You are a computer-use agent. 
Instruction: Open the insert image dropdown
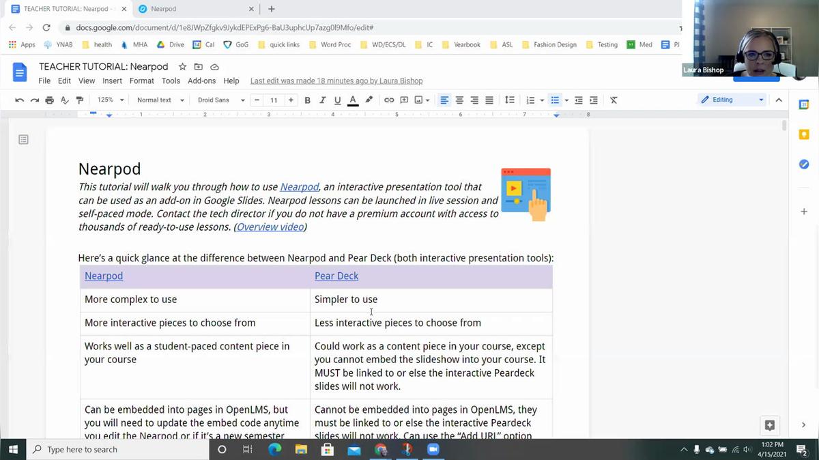[422, 100]
